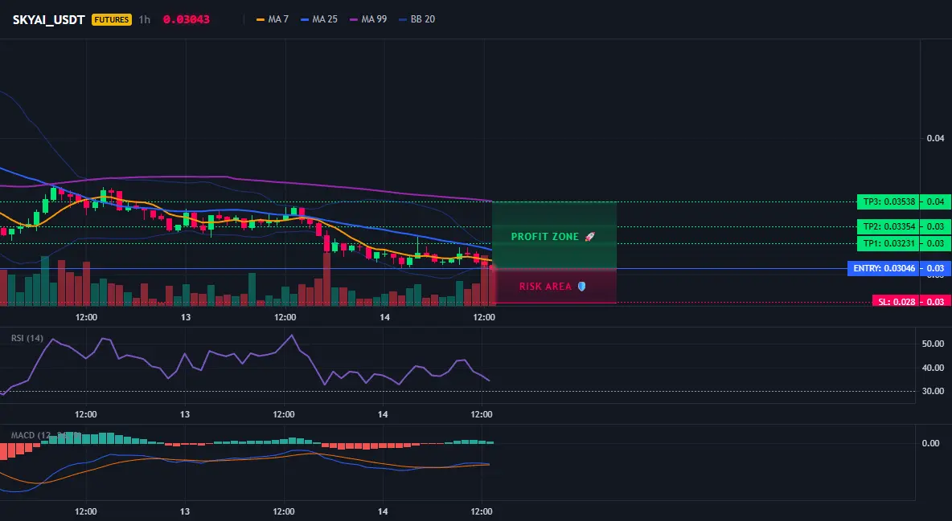The height and width of the screenshot is (521, 952).
Task: Select the TP2: 0.03354 price label
Action: (x=888, y=227)
